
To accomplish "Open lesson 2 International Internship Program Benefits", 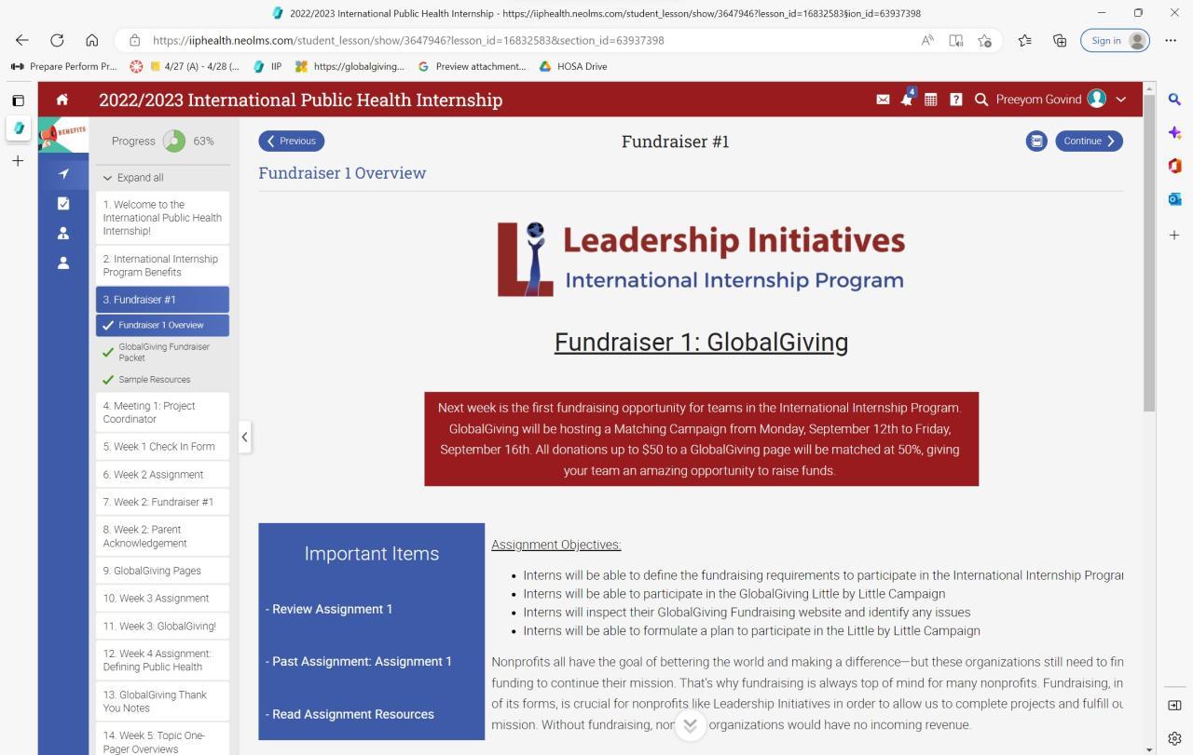I will (x=162, y=265).
